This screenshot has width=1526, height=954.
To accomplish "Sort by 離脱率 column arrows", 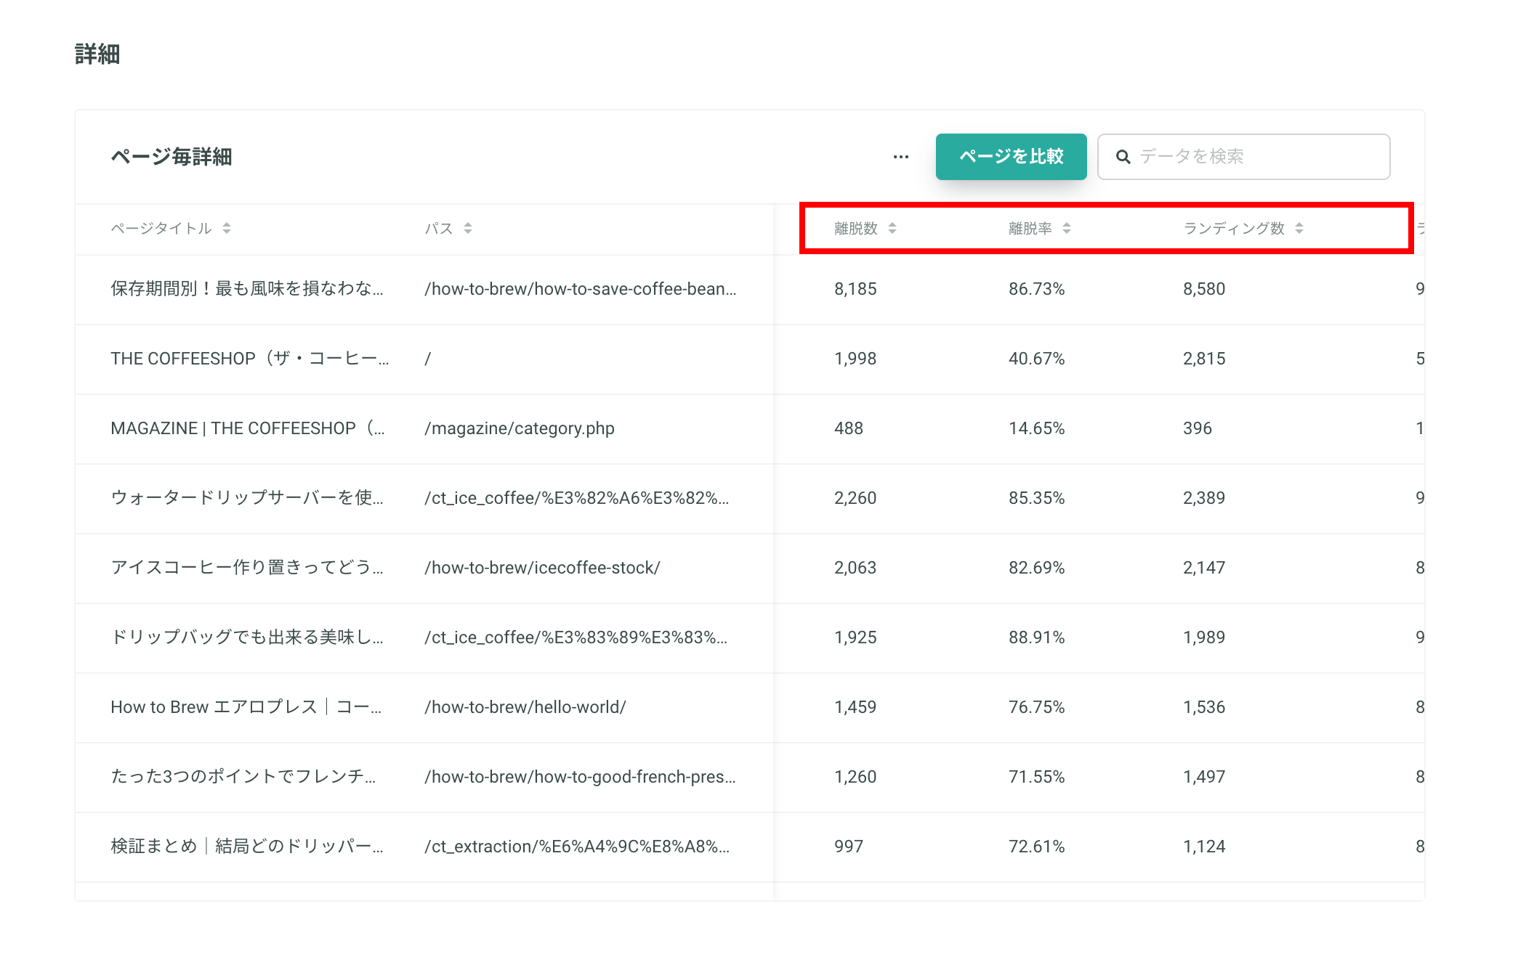I will click(1067, 229).
